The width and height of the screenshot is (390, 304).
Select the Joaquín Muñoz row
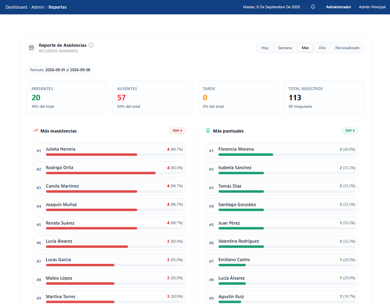point(109,206)
